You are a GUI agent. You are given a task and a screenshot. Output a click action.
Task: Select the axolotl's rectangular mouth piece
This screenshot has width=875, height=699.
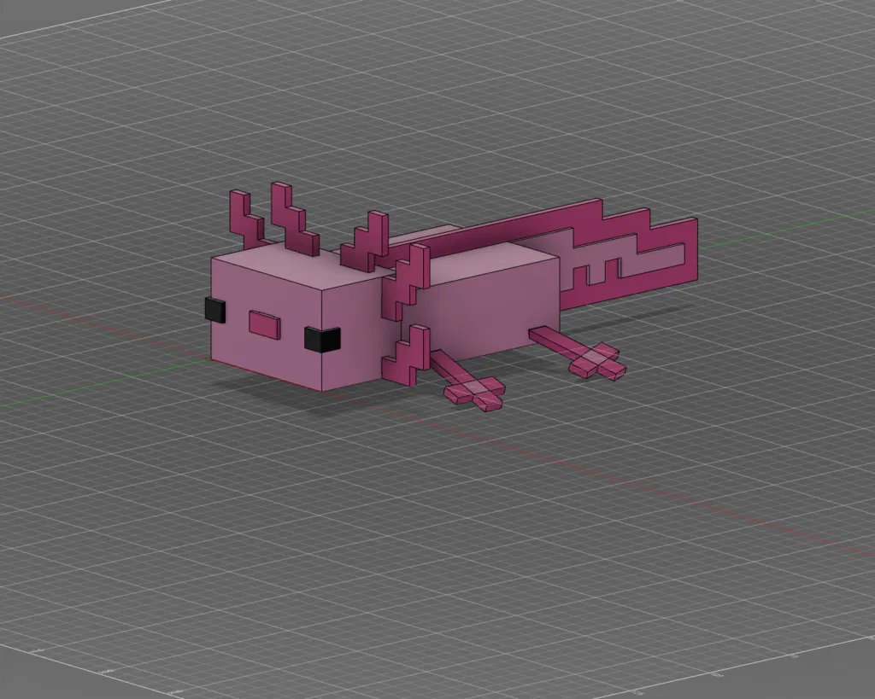[x=265, y=325]
